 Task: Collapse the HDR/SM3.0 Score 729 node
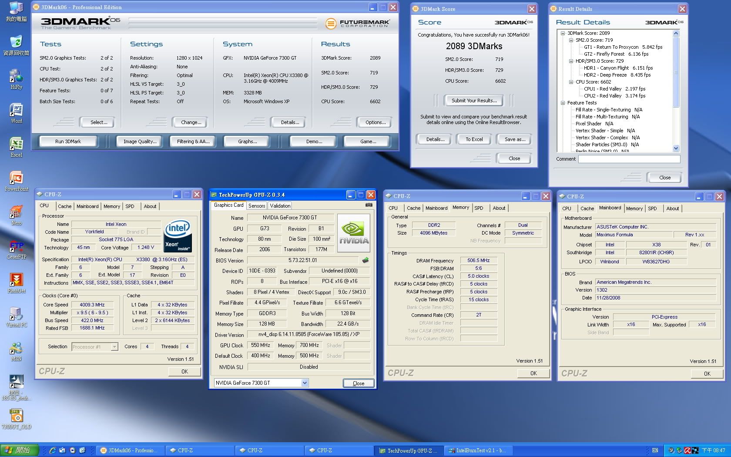pos(571,61)
